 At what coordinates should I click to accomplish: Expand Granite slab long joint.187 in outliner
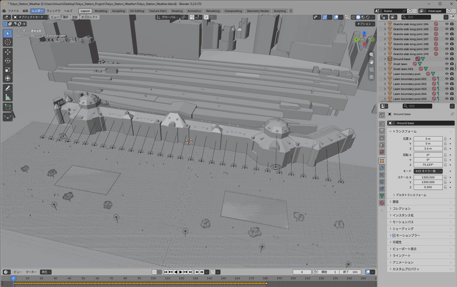pos(385,39)
